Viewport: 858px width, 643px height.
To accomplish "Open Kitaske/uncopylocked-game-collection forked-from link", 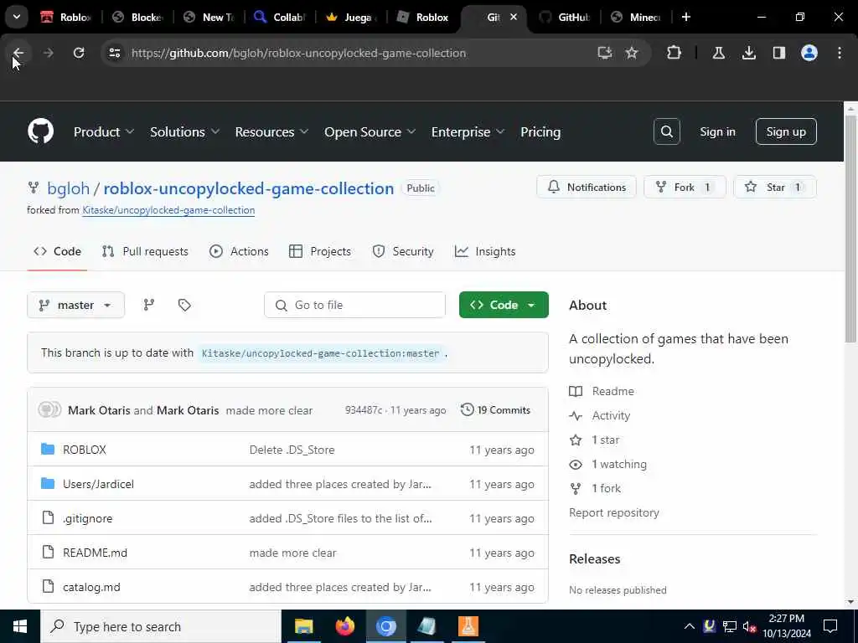I will [168, 210].
